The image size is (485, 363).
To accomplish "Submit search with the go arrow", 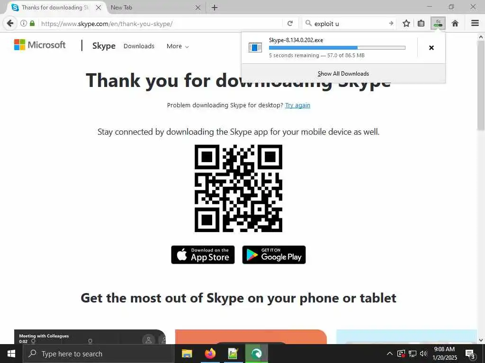I will click(x=391, y=24).
